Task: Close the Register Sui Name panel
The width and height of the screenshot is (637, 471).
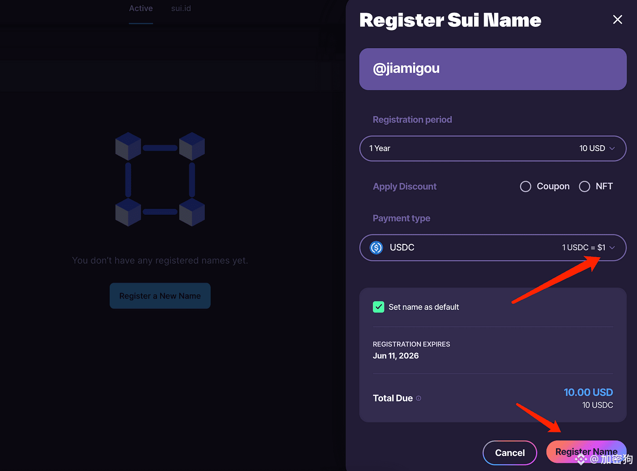Action: (x=617, y=20)
